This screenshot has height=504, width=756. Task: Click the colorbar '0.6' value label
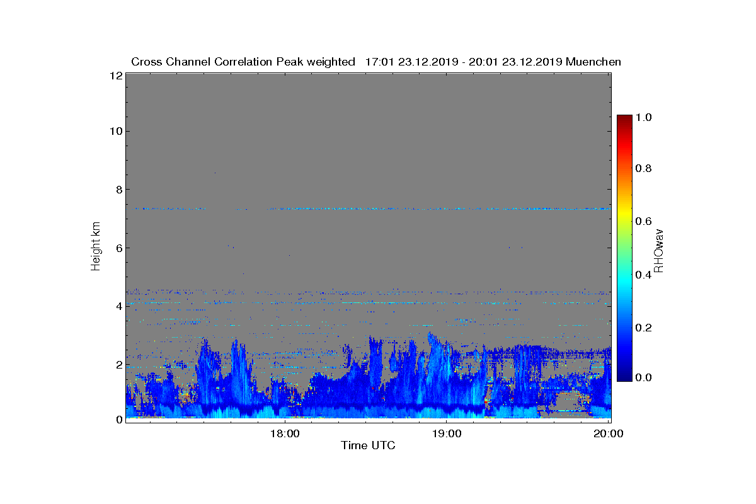(x=643, y=221)
